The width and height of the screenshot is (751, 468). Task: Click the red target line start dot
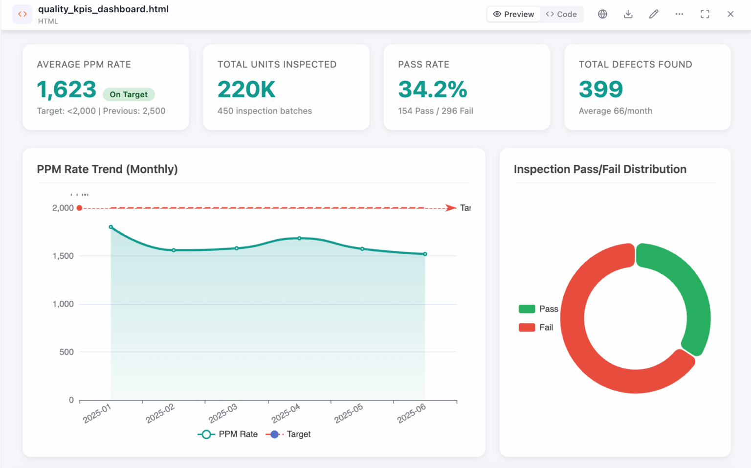coord(79,208)
